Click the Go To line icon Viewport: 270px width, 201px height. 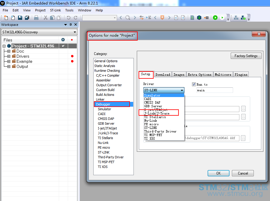click(148, 18)
